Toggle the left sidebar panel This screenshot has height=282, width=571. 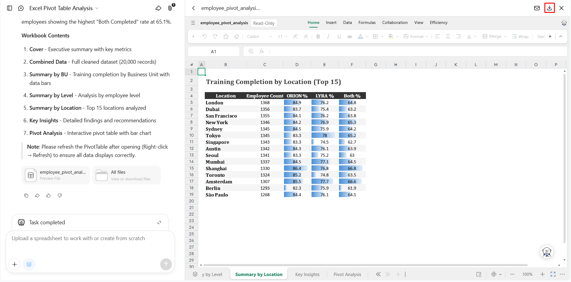click(x=10, y=8)
